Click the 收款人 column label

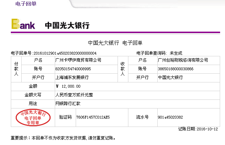click(122, 69)
